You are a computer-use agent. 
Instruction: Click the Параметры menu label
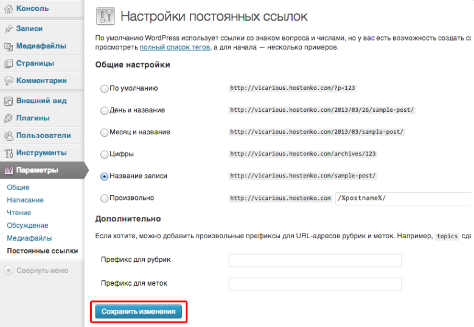point(37,170)
